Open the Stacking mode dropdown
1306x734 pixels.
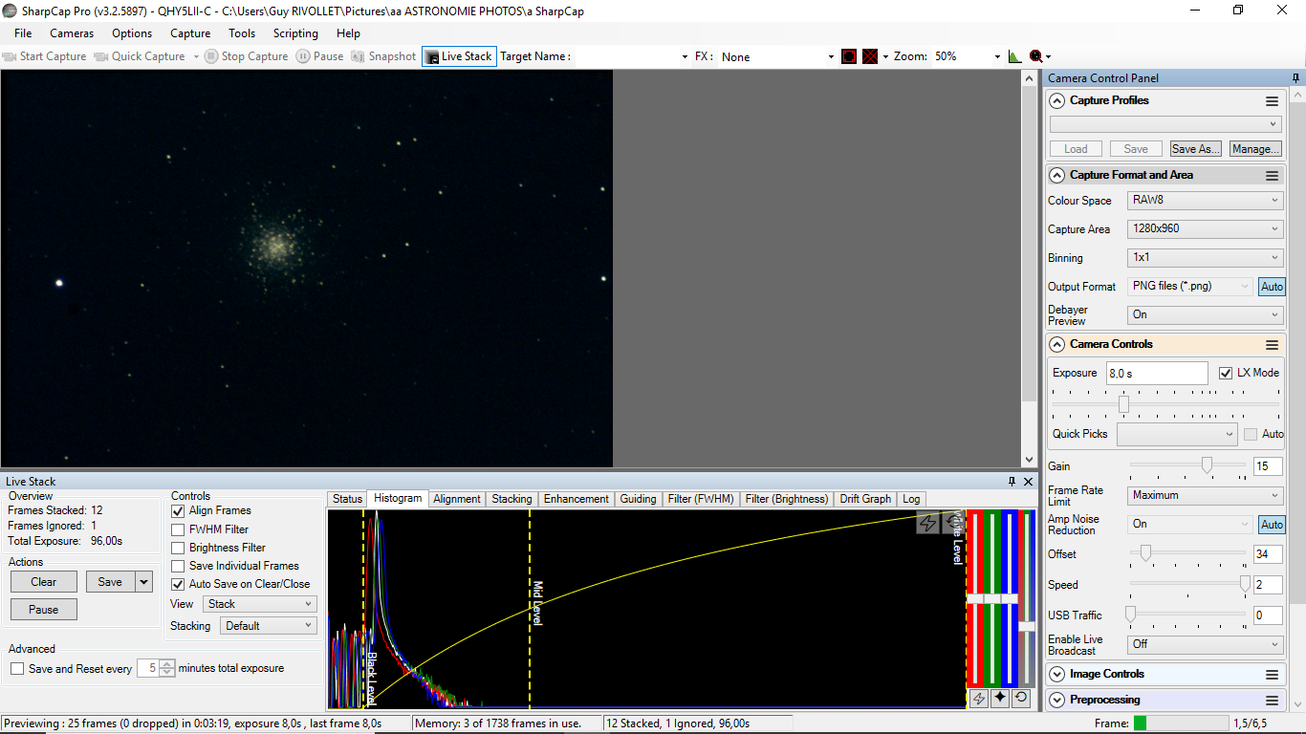[x=268, y=626]
